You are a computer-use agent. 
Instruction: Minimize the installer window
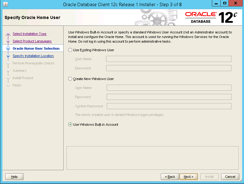(x=216, y=3)
